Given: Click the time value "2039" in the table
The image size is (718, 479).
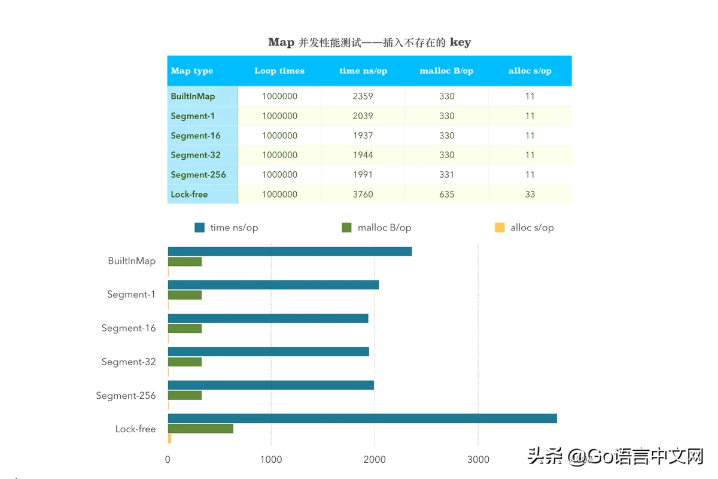Looking at the screenshot, I should point(363,116).
